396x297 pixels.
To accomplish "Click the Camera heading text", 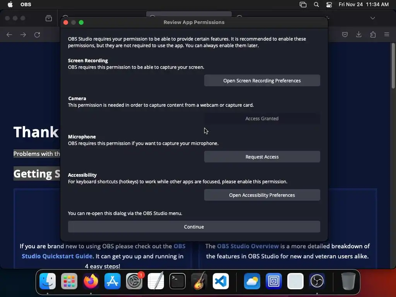I will pos(77,99).
